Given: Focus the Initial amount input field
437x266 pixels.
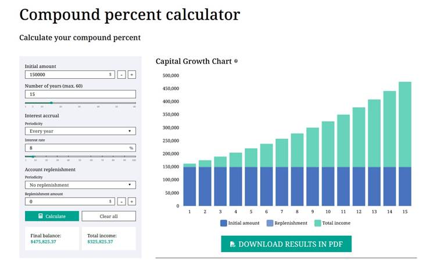Looking at the screenshot, I should click(x=67, y=75).
